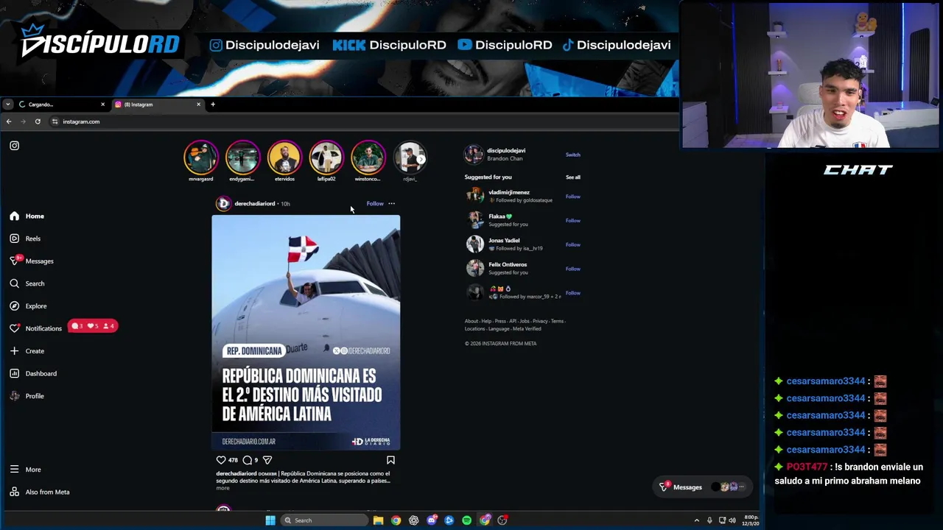Open Messages in the left sidebar
This screenshot has width=943, height=530.
click(32, 261)
